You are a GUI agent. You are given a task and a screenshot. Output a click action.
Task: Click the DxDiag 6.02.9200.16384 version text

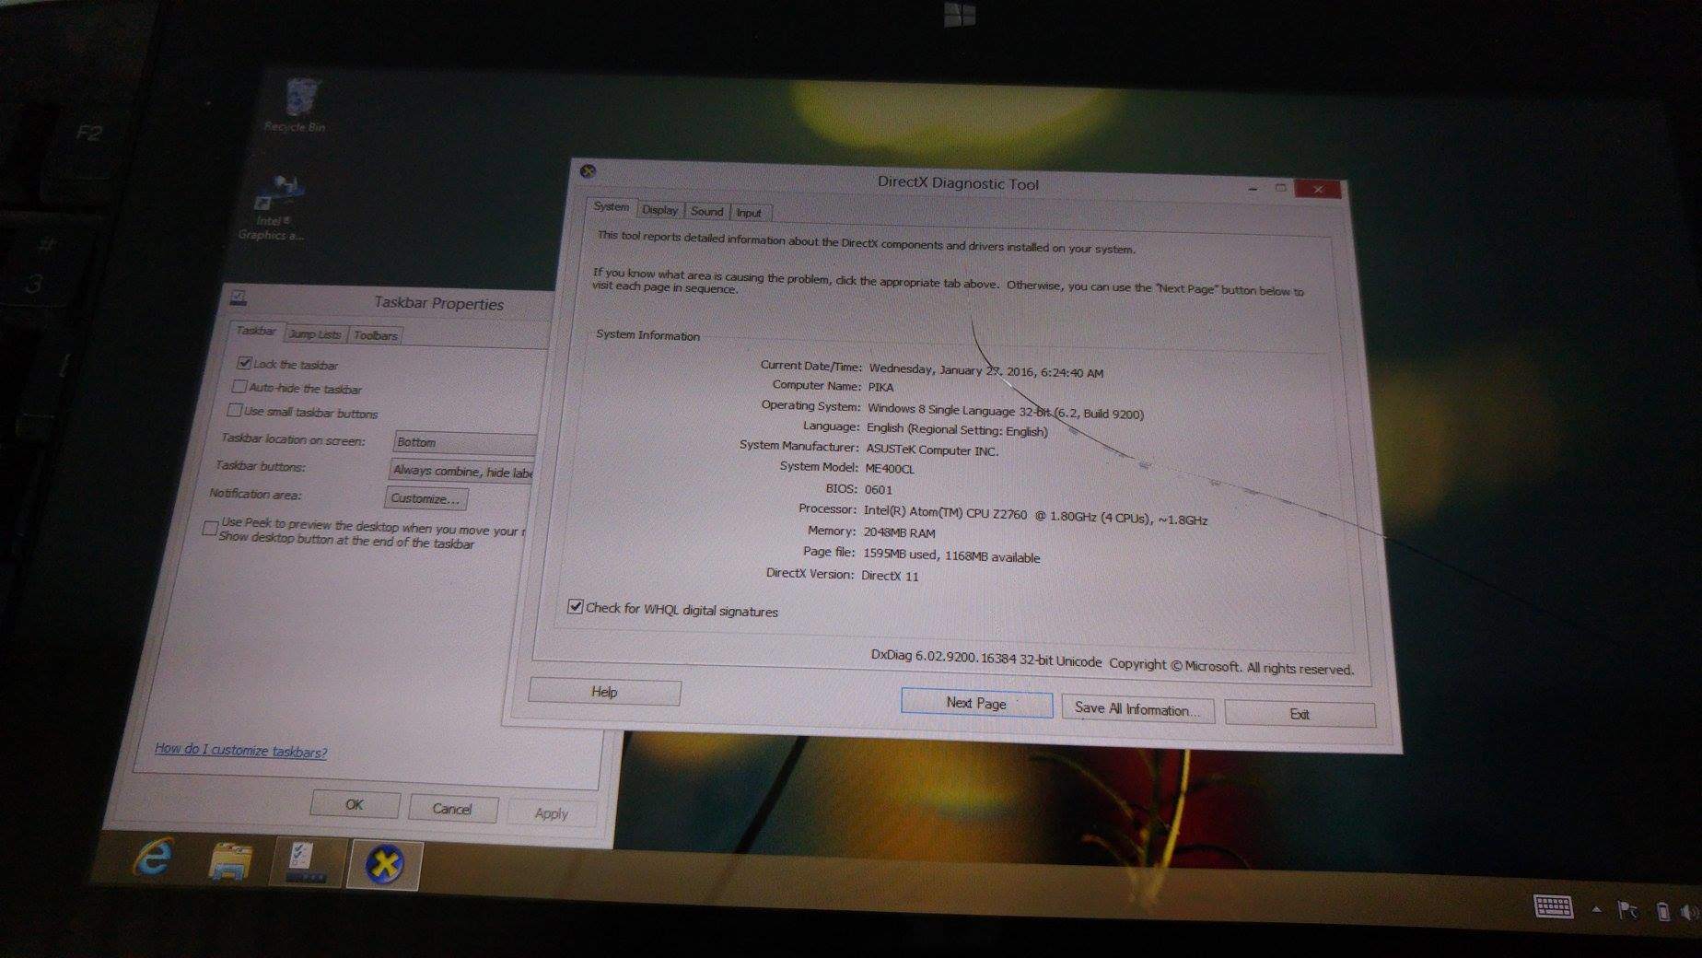(985, 659)
